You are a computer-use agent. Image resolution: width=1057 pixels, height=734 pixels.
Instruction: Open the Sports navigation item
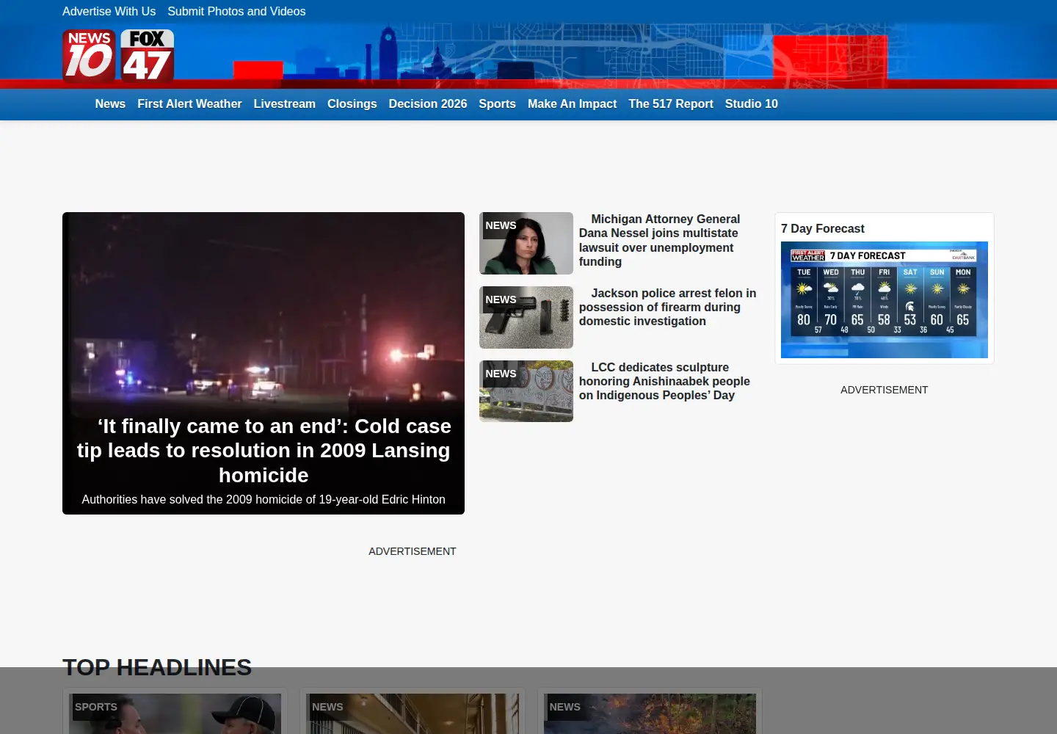click(x=497, y=104)
